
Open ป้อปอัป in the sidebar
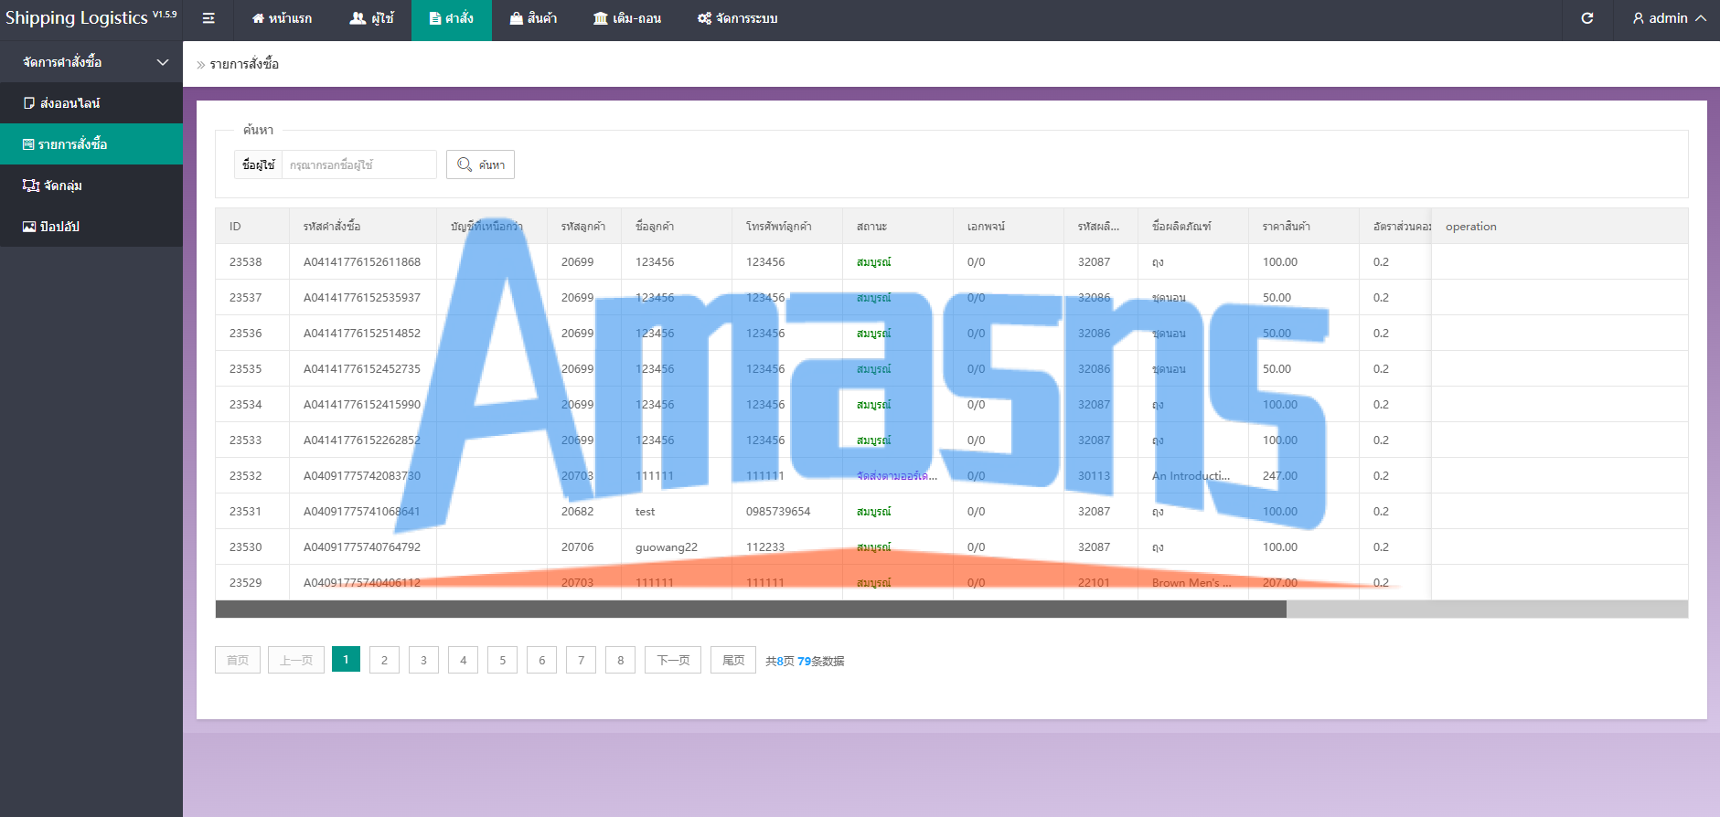[x=91, y=227]
